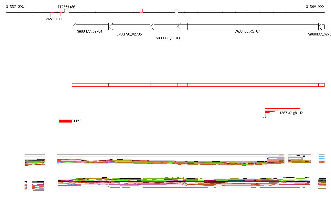Click the SAOUHSC_02786 gene label
The width and height of the screenshot is (331, 197).
168,38
